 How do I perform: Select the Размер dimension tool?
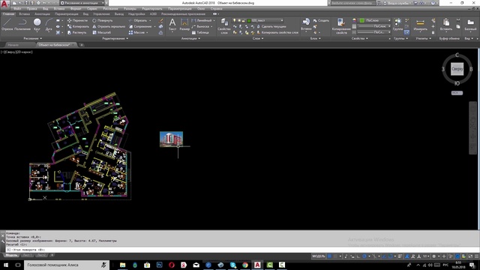coord(184,25)
